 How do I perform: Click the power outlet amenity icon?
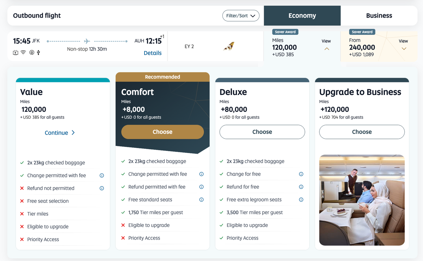31,52
